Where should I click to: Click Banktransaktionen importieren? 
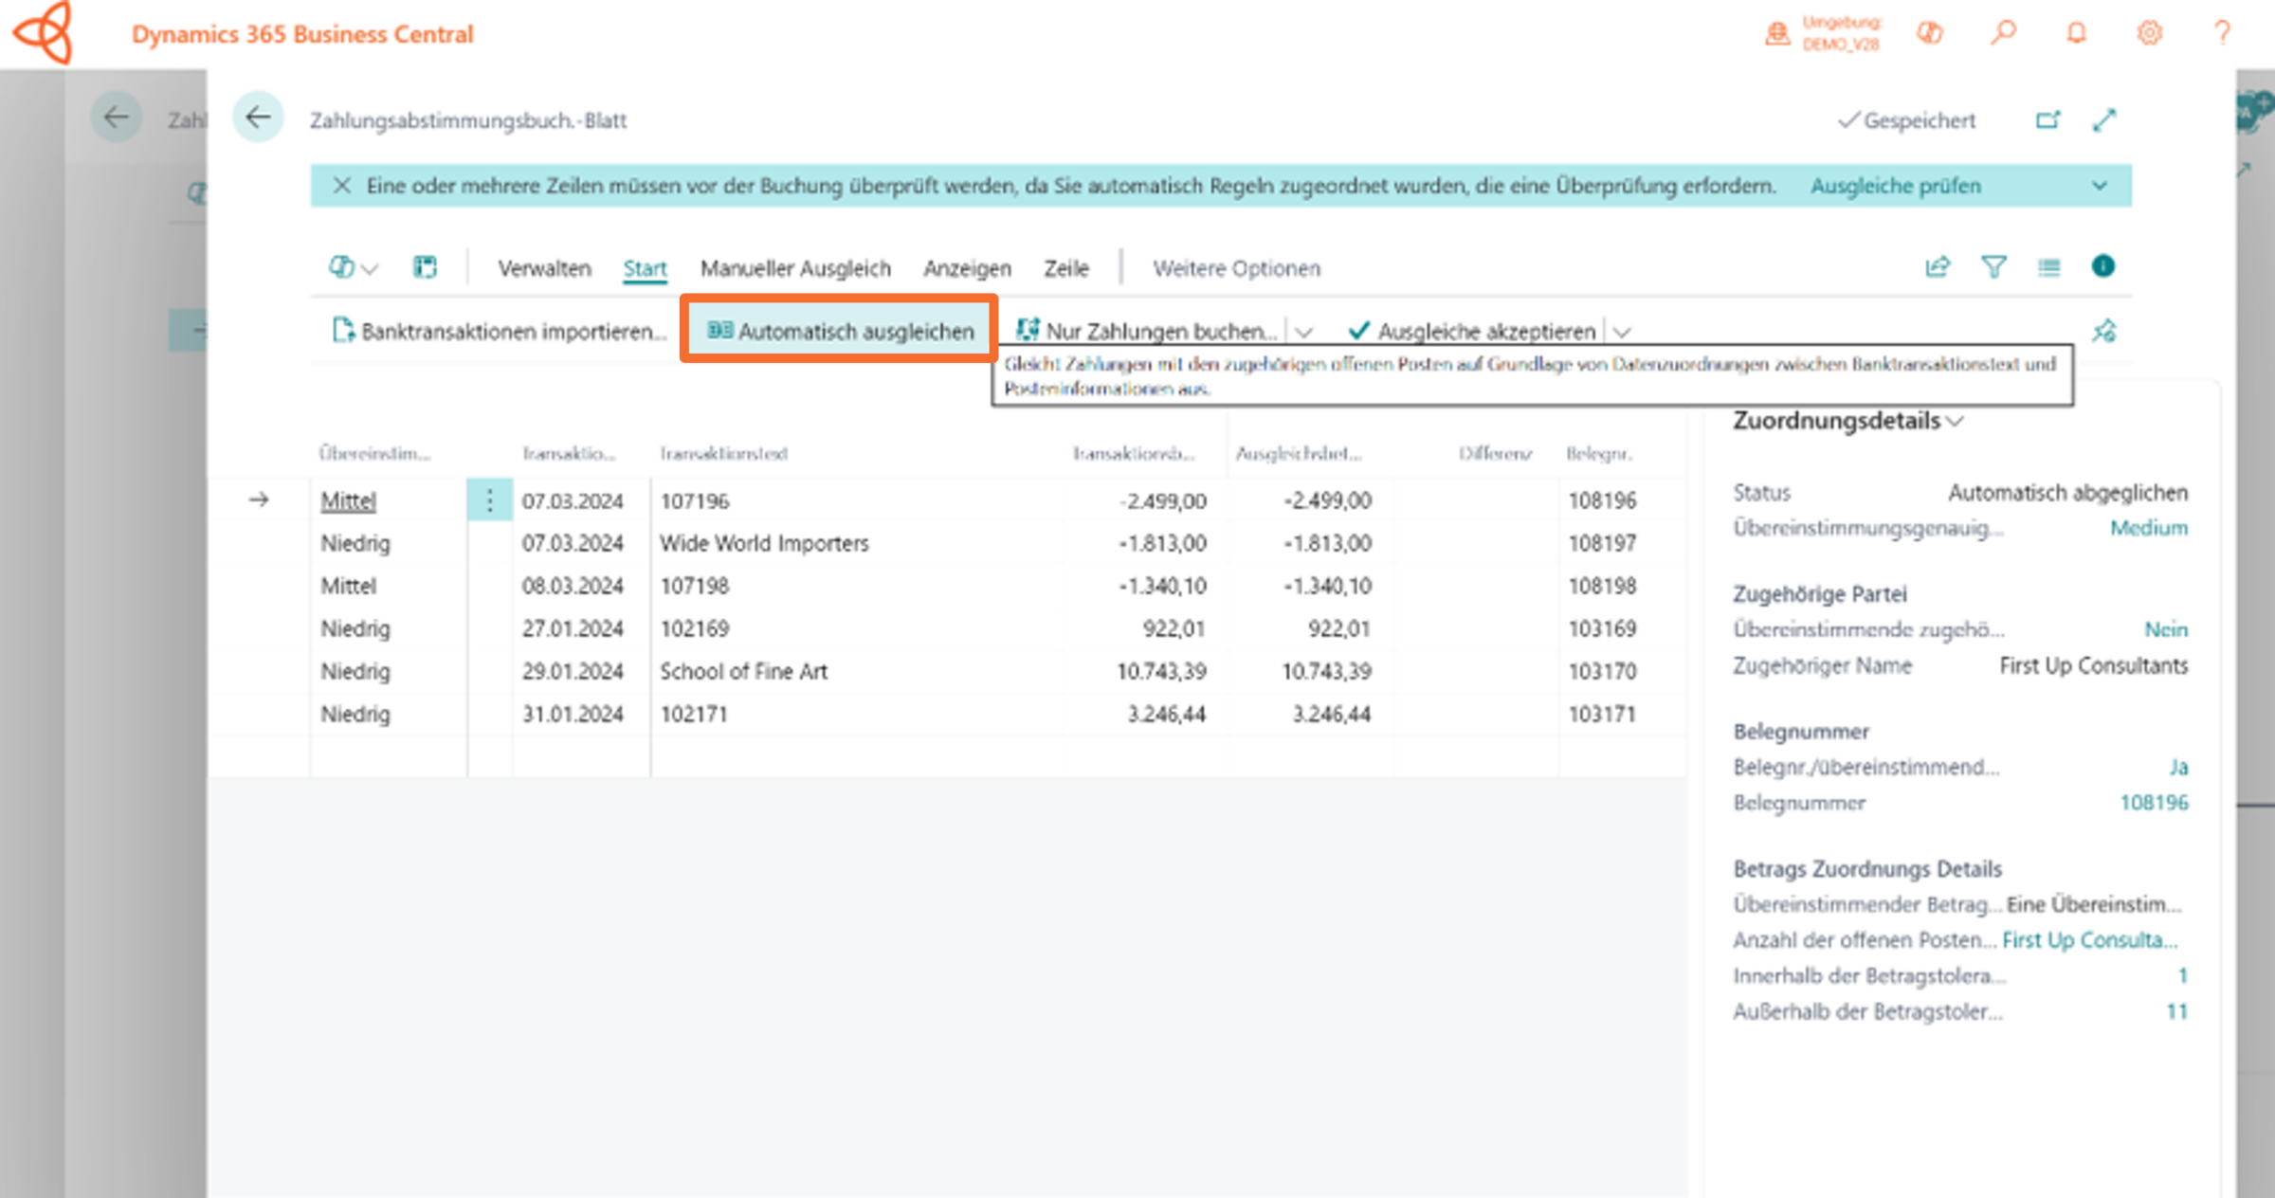point(500,331)
